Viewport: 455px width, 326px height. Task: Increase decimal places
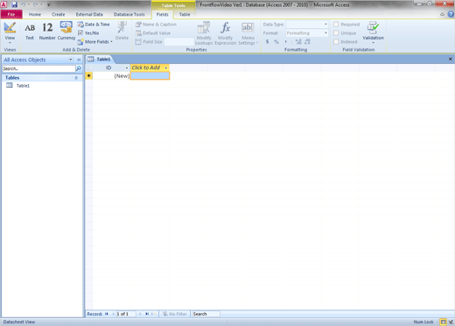coord(298,42)
